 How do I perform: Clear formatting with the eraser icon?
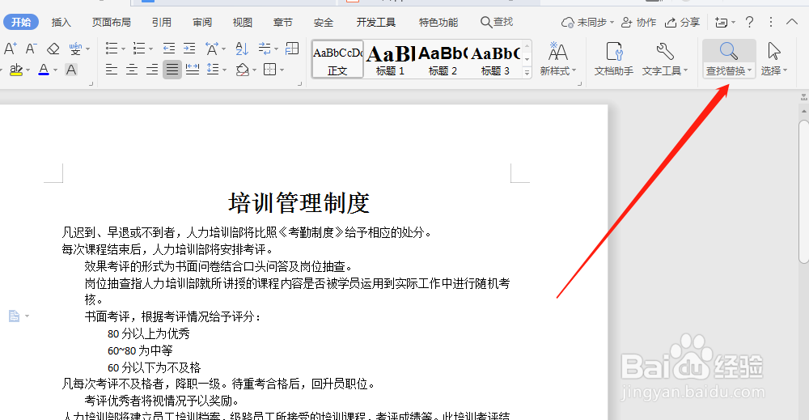53,49
